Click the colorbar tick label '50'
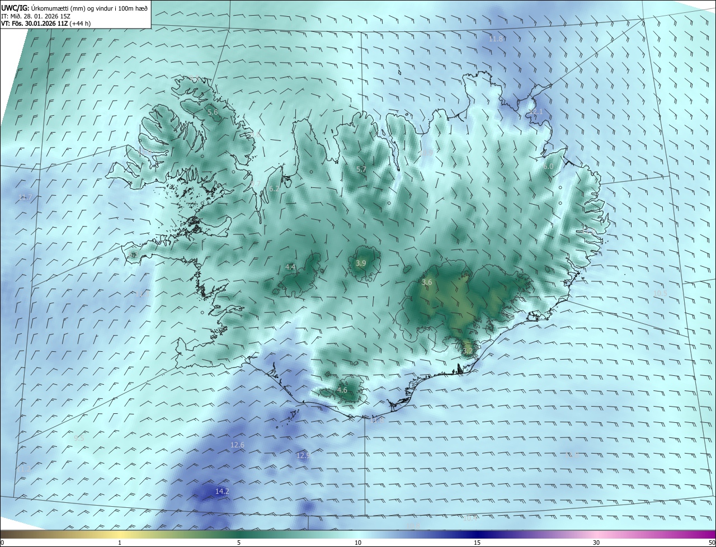 pos(712,543)
